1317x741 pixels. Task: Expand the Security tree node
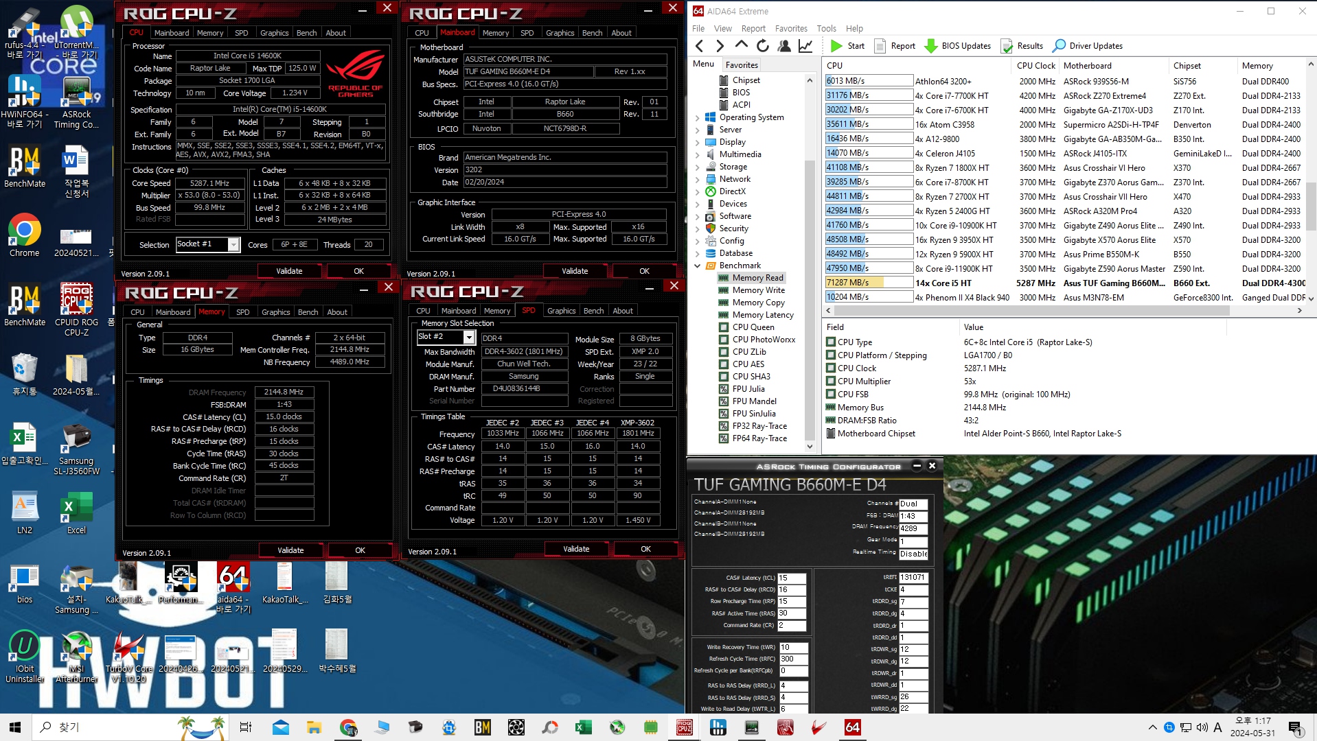click(697, 228)
